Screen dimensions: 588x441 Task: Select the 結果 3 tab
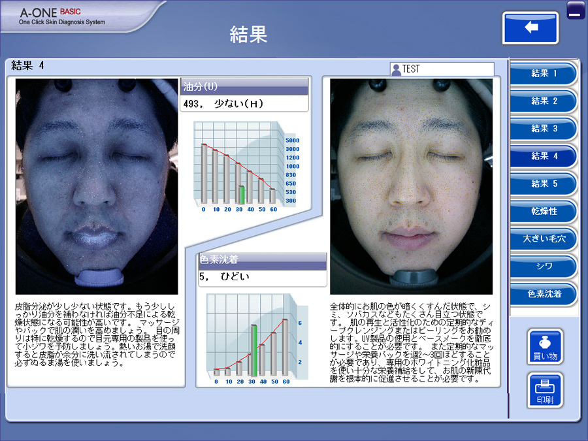[x=544, y=129]
